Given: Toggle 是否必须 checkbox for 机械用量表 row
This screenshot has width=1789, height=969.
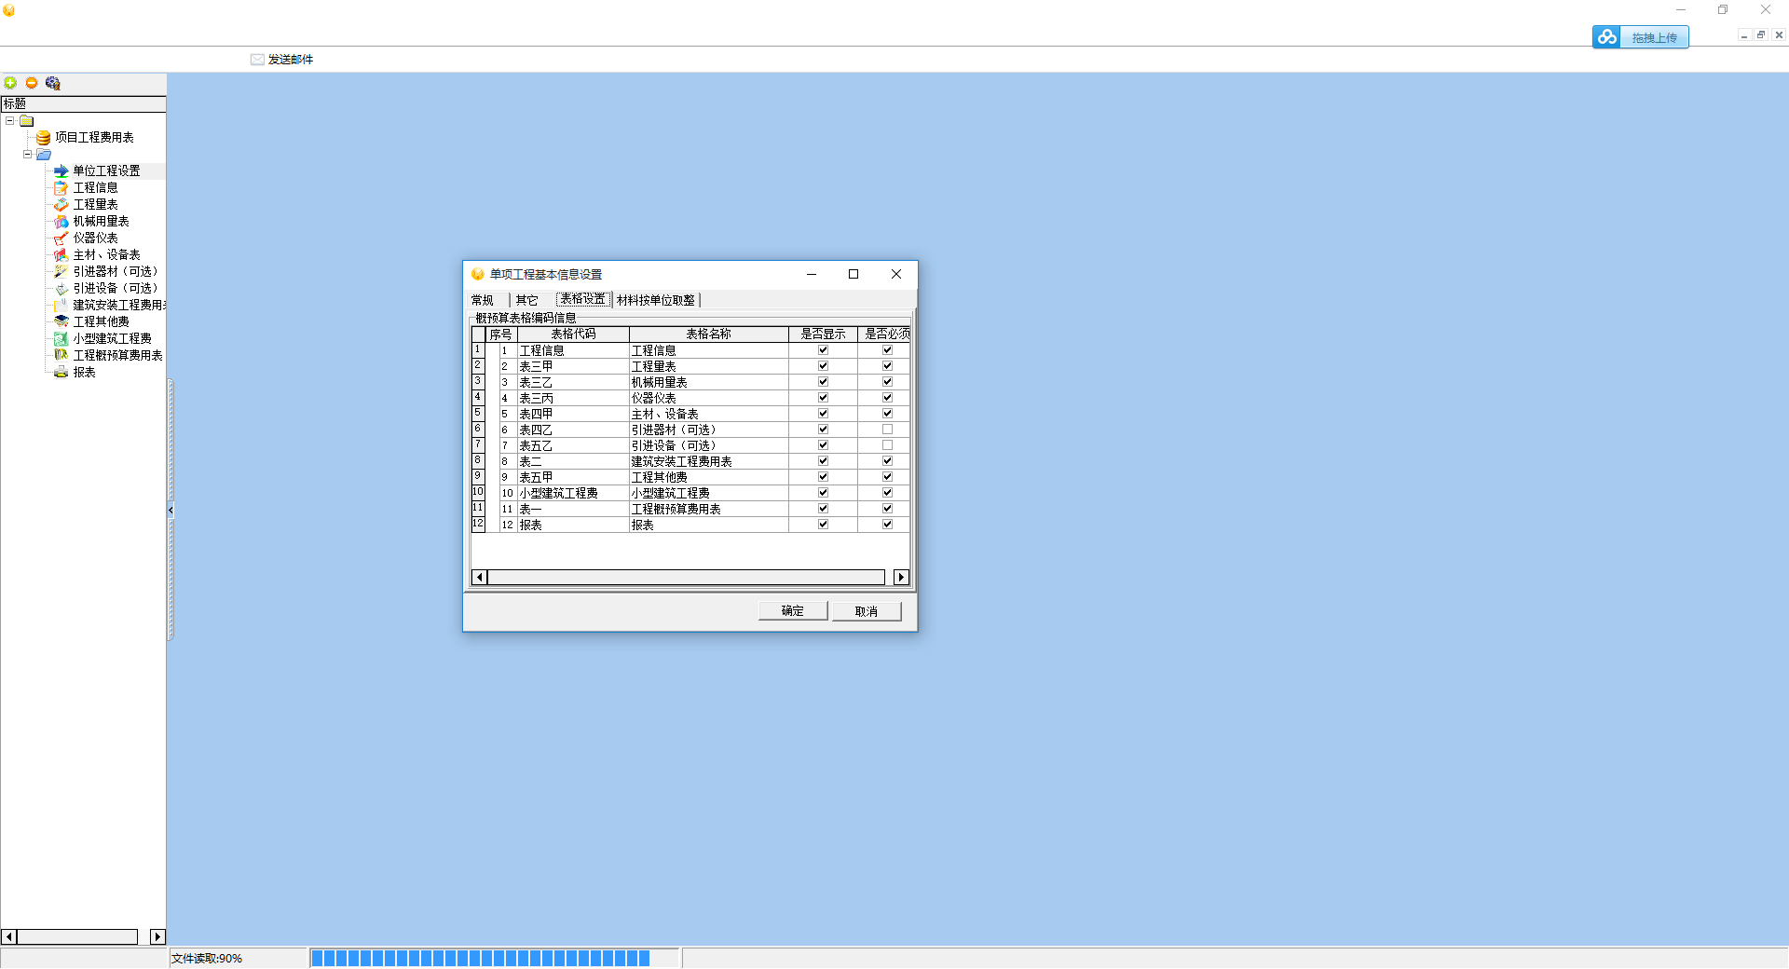Looking at the screenshot, I should [888, 383].
